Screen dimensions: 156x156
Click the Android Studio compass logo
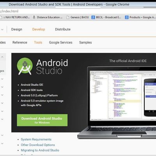point(25,66)
